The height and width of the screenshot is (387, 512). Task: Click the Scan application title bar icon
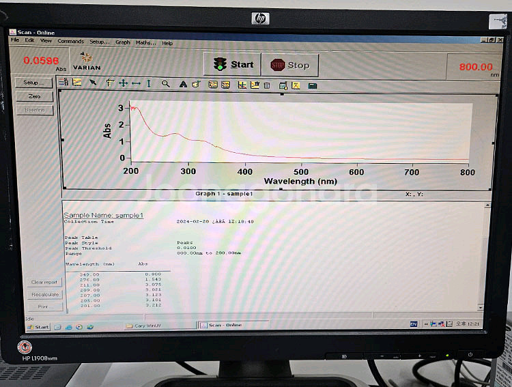pyautogui.click(x=13, y=32)
